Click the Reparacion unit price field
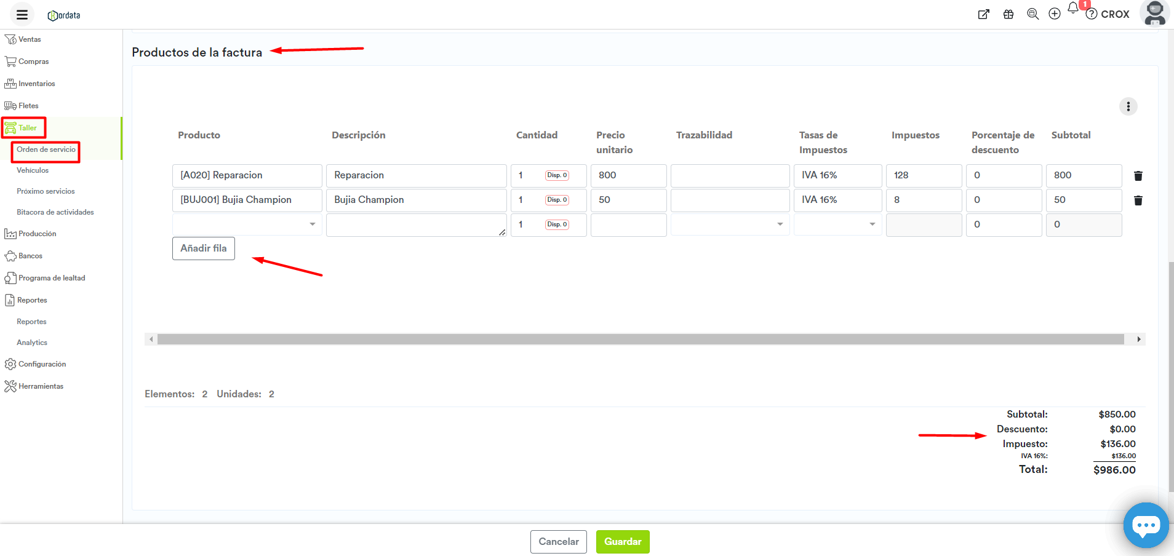The image size is (1174, 556). pyautogui.click(x=628, y=176)
